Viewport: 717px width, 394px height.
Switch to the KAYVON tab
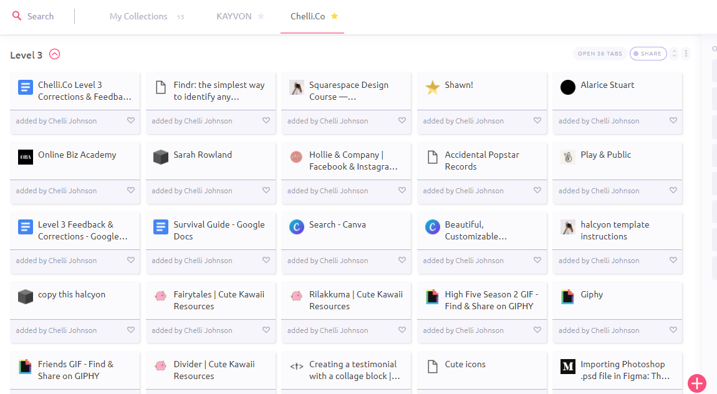(234, 16)
